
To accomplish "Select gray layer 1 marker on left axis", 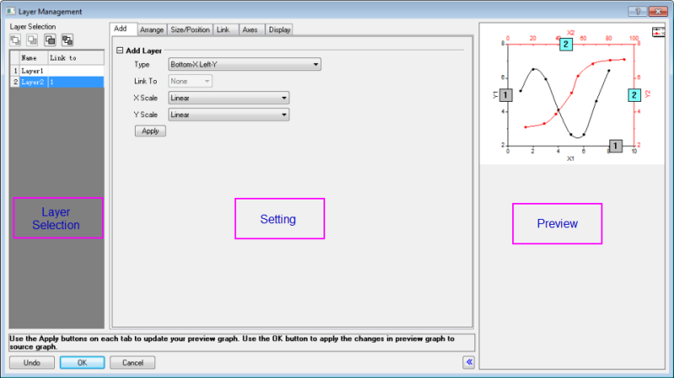I will [505, 95].
